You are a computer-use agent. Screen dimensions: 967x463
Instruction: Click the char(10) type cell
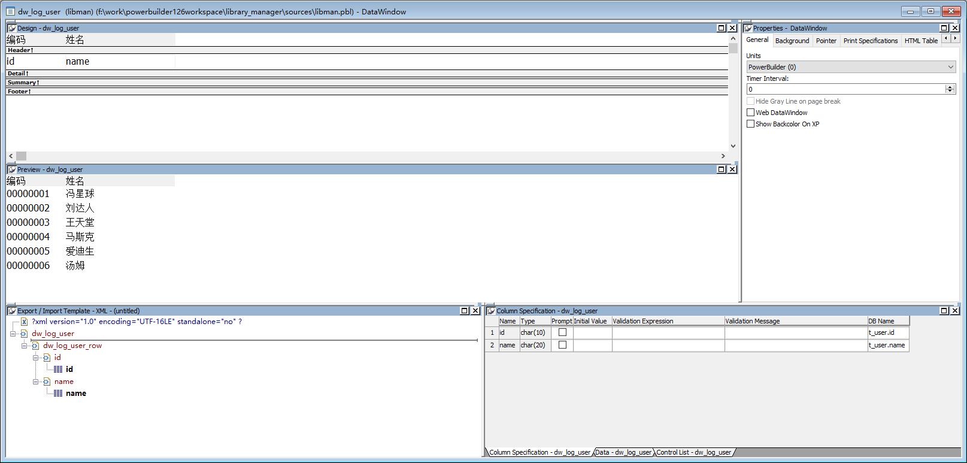click(x=535, y=332)
